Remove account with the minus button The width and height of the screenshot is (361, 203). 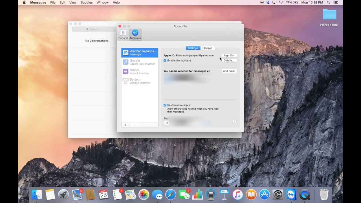133,125
